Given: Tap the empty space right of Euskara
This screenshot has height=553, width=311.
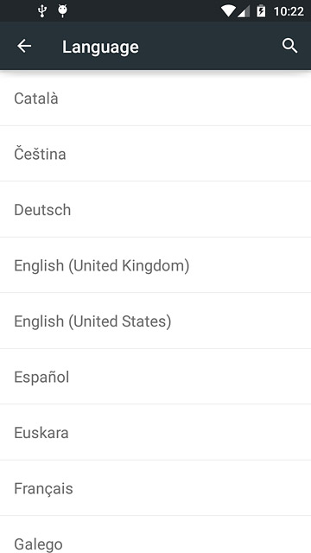Looking at the screenshot, I should point(190,432).
